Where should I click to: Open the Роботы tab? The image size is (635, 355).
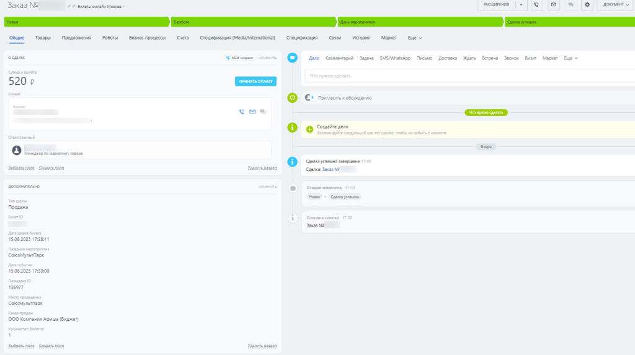coord(110,38)
